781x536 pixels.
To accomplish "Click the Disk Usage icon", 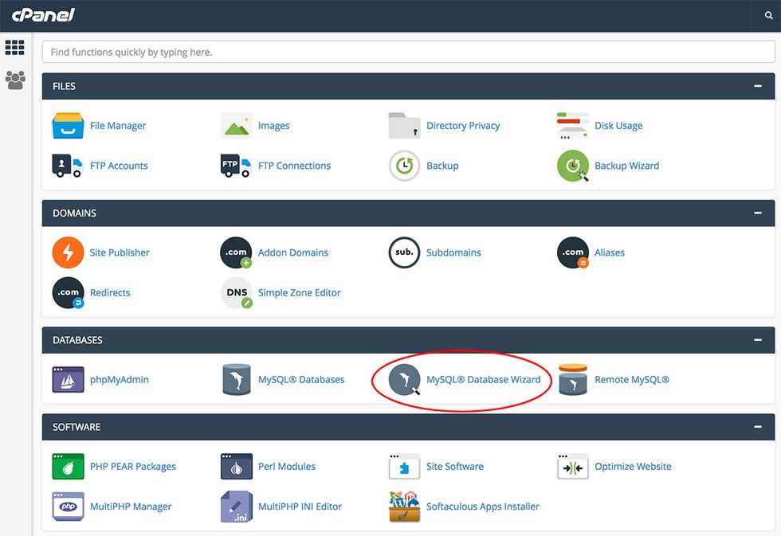I will click(573, 125).
